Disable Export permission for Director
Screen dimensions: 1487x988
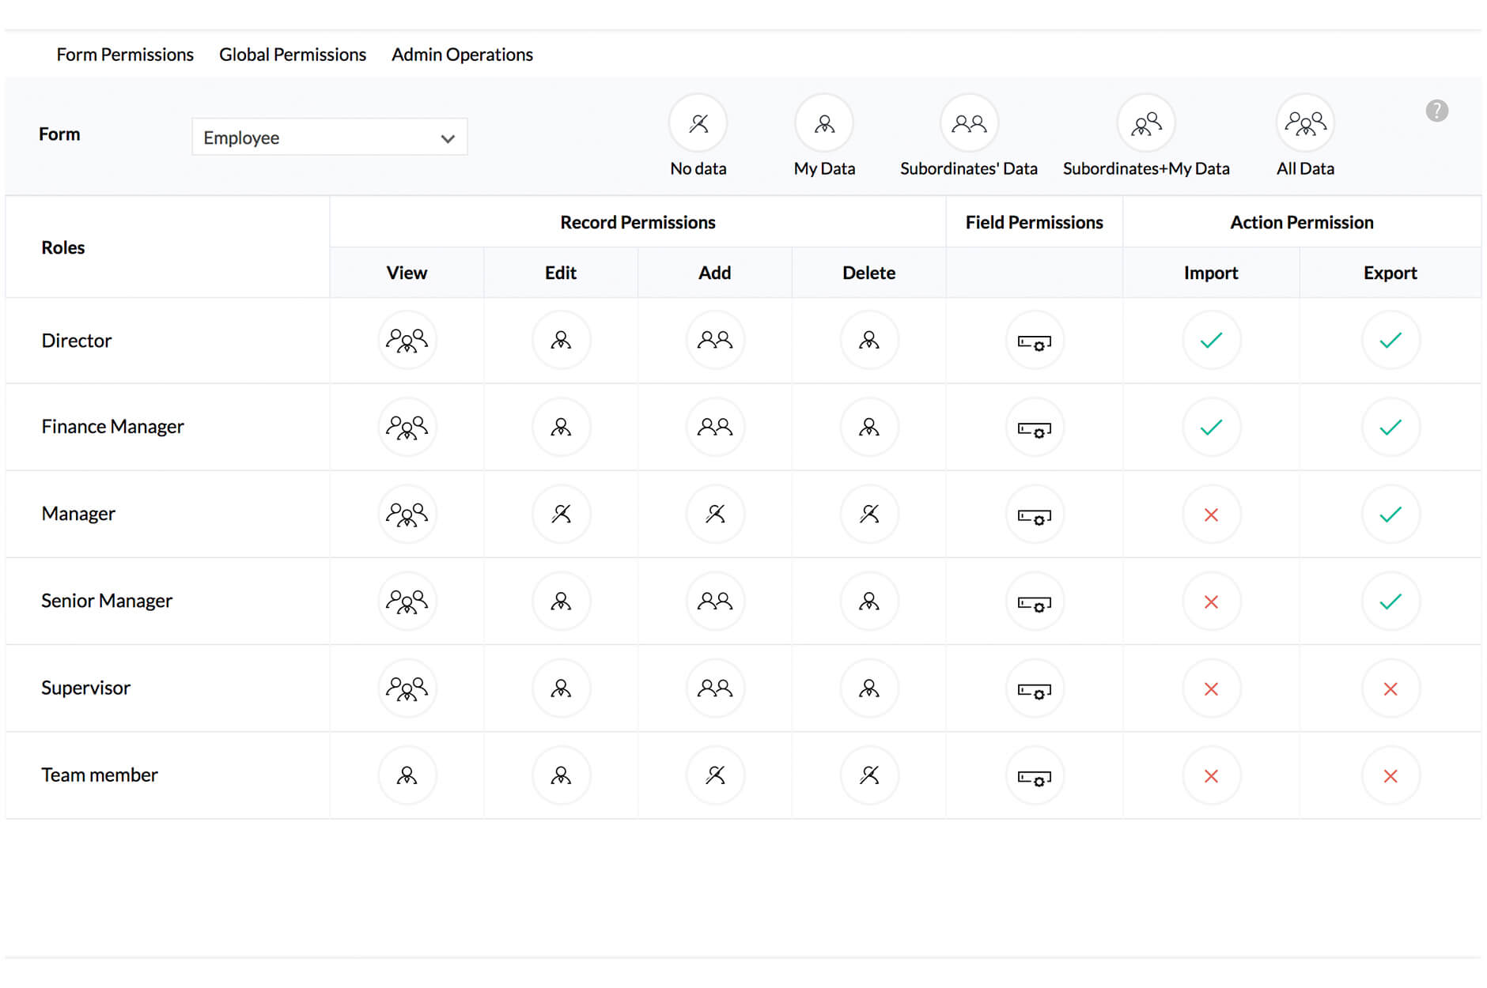click(x=1391, y=341)
